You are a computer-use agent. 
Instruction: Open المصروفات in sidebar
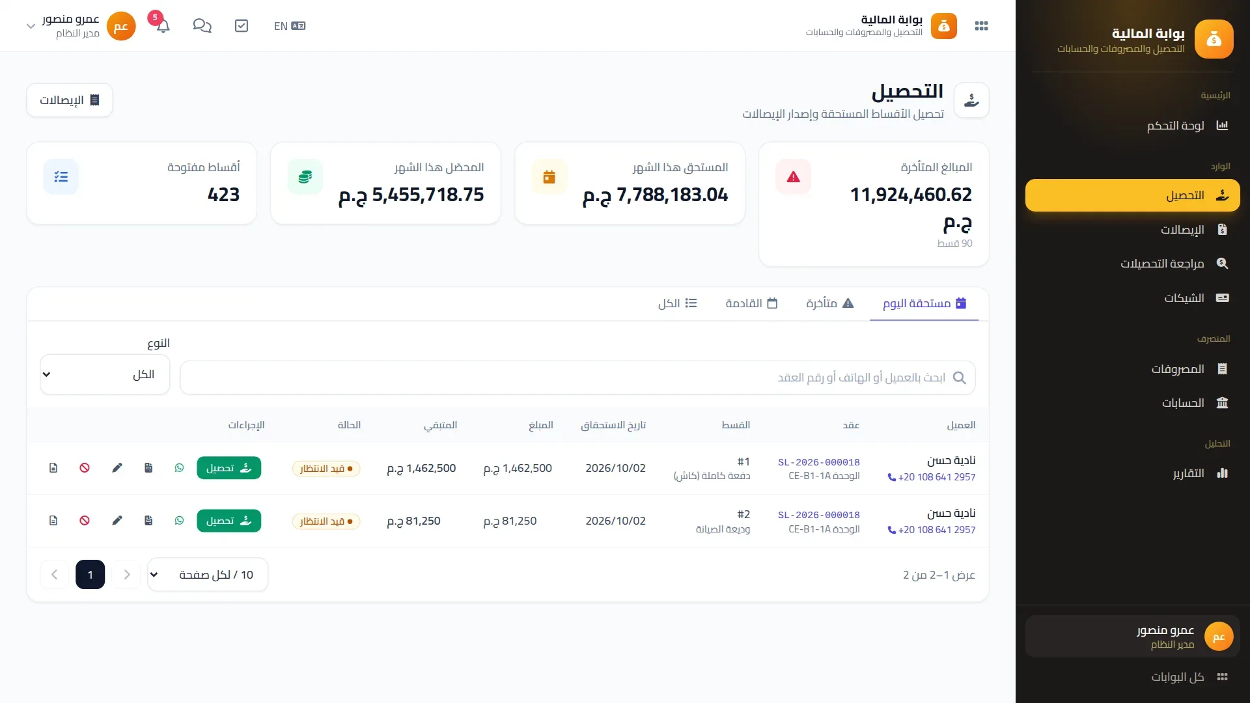coord(1133,369)
